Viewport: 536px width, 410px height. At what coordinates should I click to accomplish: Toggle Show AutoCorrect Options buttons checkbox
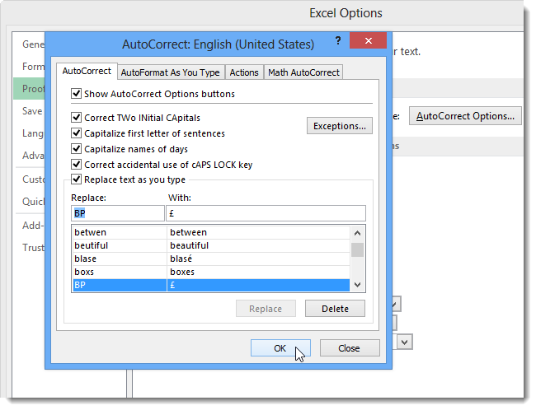76,94
